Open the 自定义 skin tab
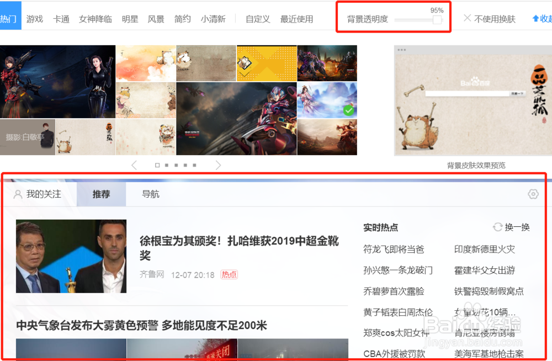The image size is (552, 361). pyautogui.click(x=258, y=19)
